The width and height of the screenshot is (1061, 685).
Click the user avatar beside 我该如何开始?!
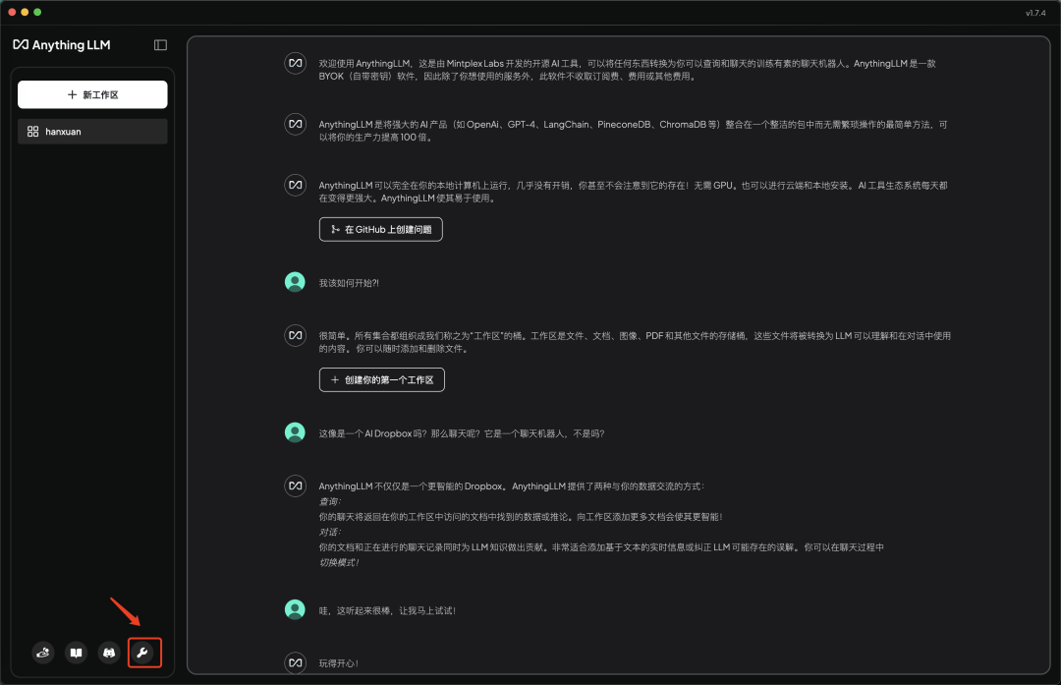pos(295,282)
